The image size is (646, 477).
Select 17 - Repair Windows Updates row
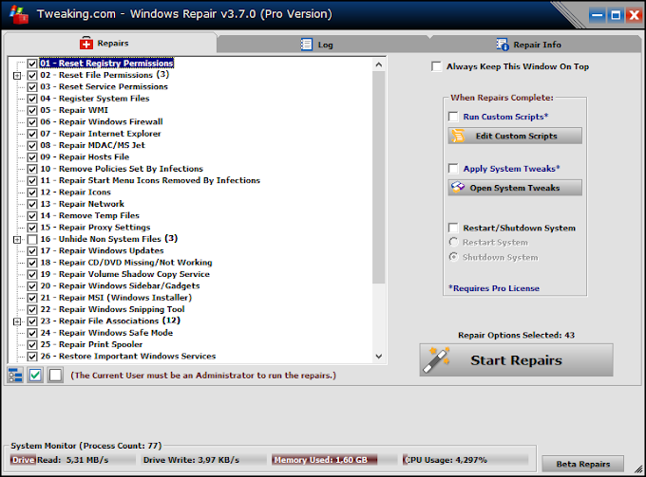102,251
